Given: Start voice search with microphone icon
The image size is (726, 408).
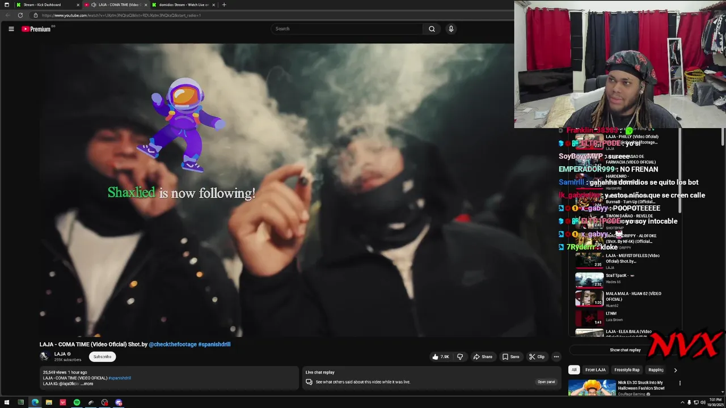Looking at the screenshot, I should point(451,29).
